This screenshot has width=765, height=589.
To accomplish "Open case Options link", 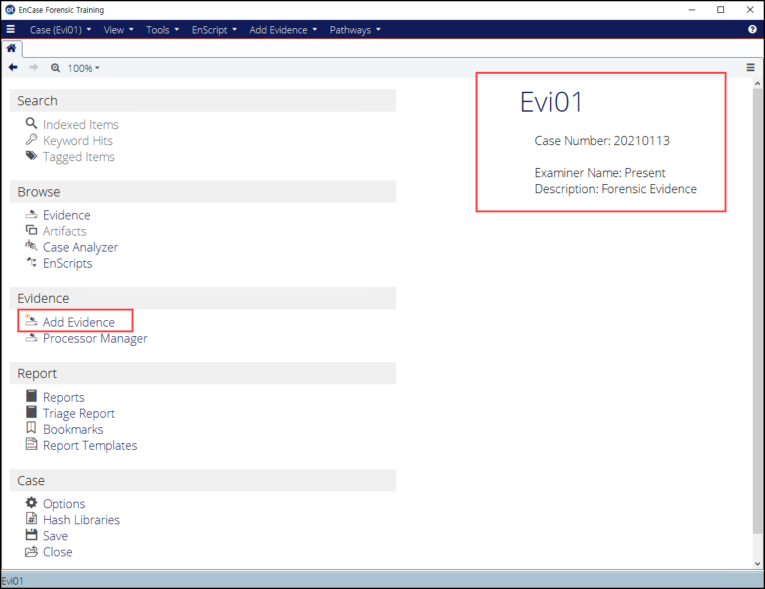I will pyautogui.click(x=64, y=504).
